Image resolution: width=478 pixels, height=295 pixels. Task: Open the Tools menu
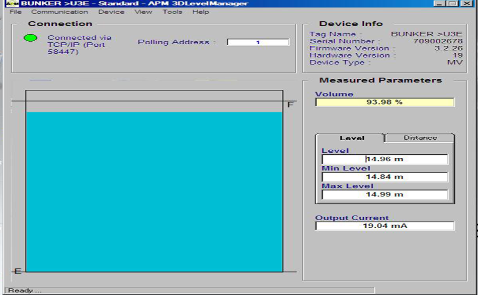click(x=172, y=12)
